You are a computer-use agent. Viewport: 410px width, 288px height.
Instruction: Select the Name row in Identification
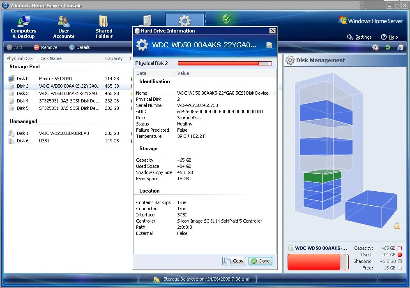pos(205,93)
